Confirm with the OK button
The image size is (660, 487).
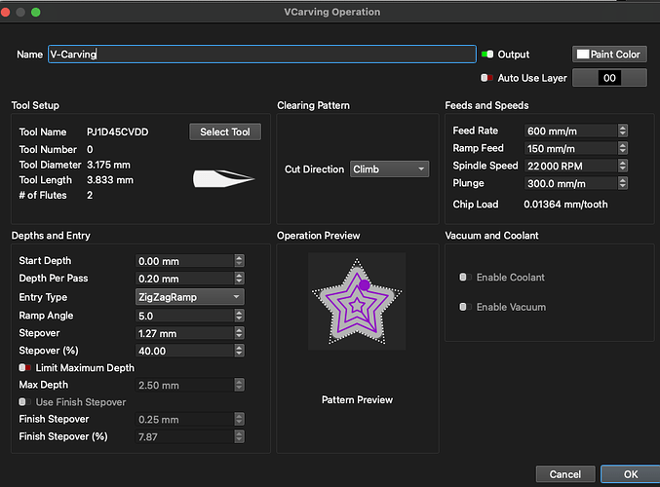tap(631, 474)
